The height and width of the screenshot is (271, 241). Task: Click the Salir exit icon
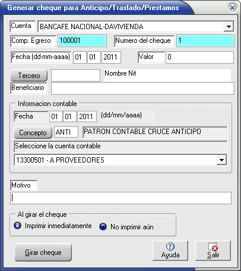pos(213,247)
